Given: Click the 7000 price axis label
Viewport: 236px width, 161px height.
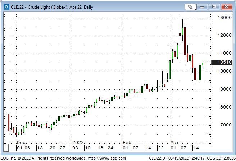Looking at the screenshot, I should click(x=226, y=125).
